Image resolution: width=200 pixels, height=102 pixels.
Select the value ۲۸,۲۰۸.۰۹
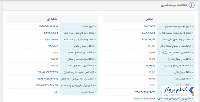tap(53, 46)
